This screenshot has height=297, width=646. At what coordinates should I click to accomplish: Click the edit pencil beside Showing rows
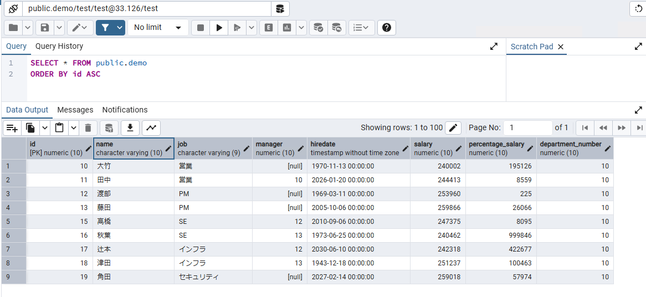pyautogui.click(x=453, y=128)
